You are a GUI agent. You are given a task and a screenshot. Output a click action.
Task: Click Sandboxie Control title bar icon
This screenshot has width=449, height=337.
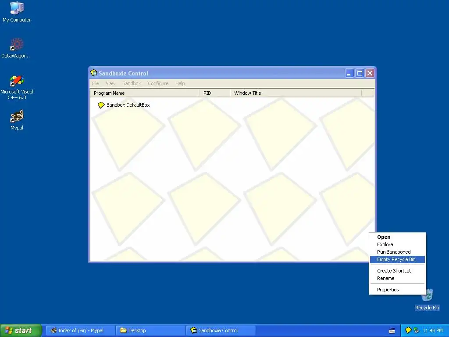[x=94, y=73]
